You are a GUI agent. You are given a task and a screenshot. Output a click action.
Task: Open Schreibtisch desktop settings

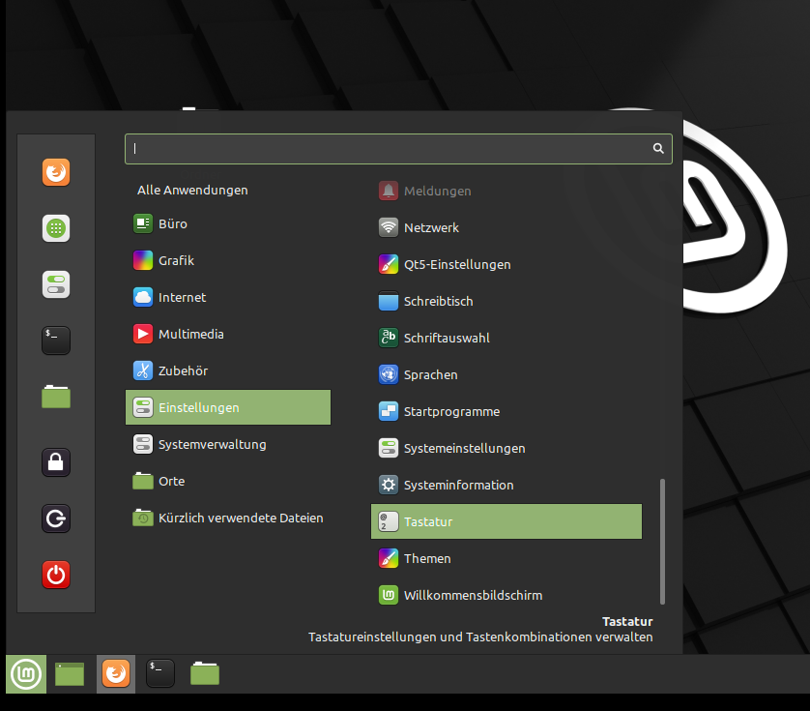point(506,301)
